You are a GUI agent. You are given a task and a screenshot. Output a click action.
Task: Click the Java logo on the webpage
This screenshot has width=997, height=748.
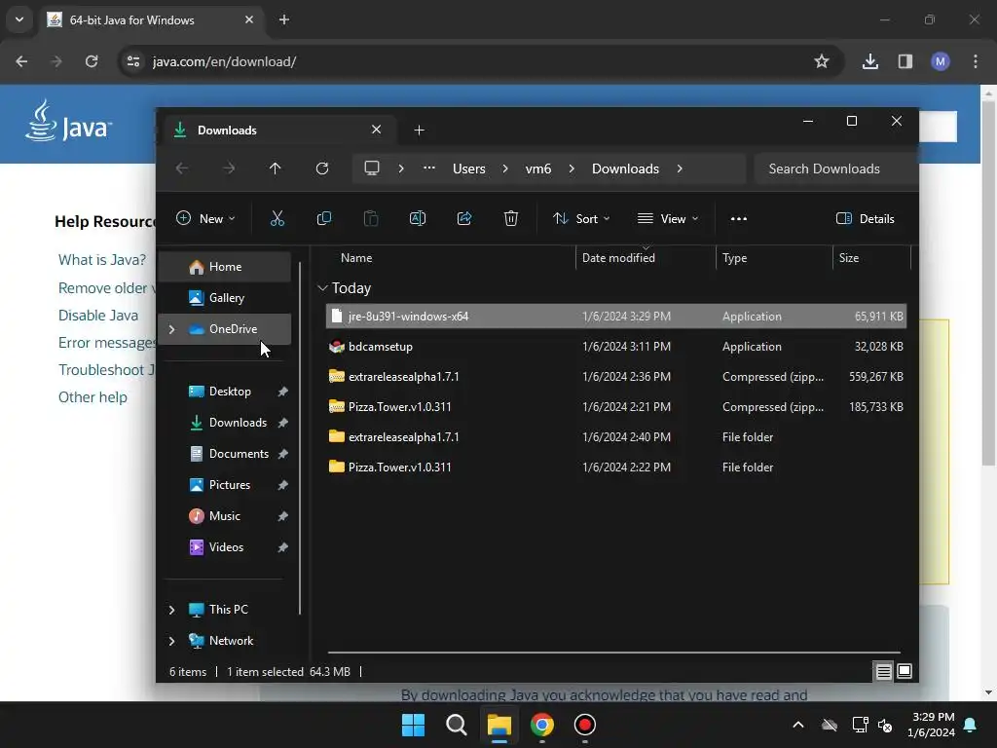[x=68, y=121]
